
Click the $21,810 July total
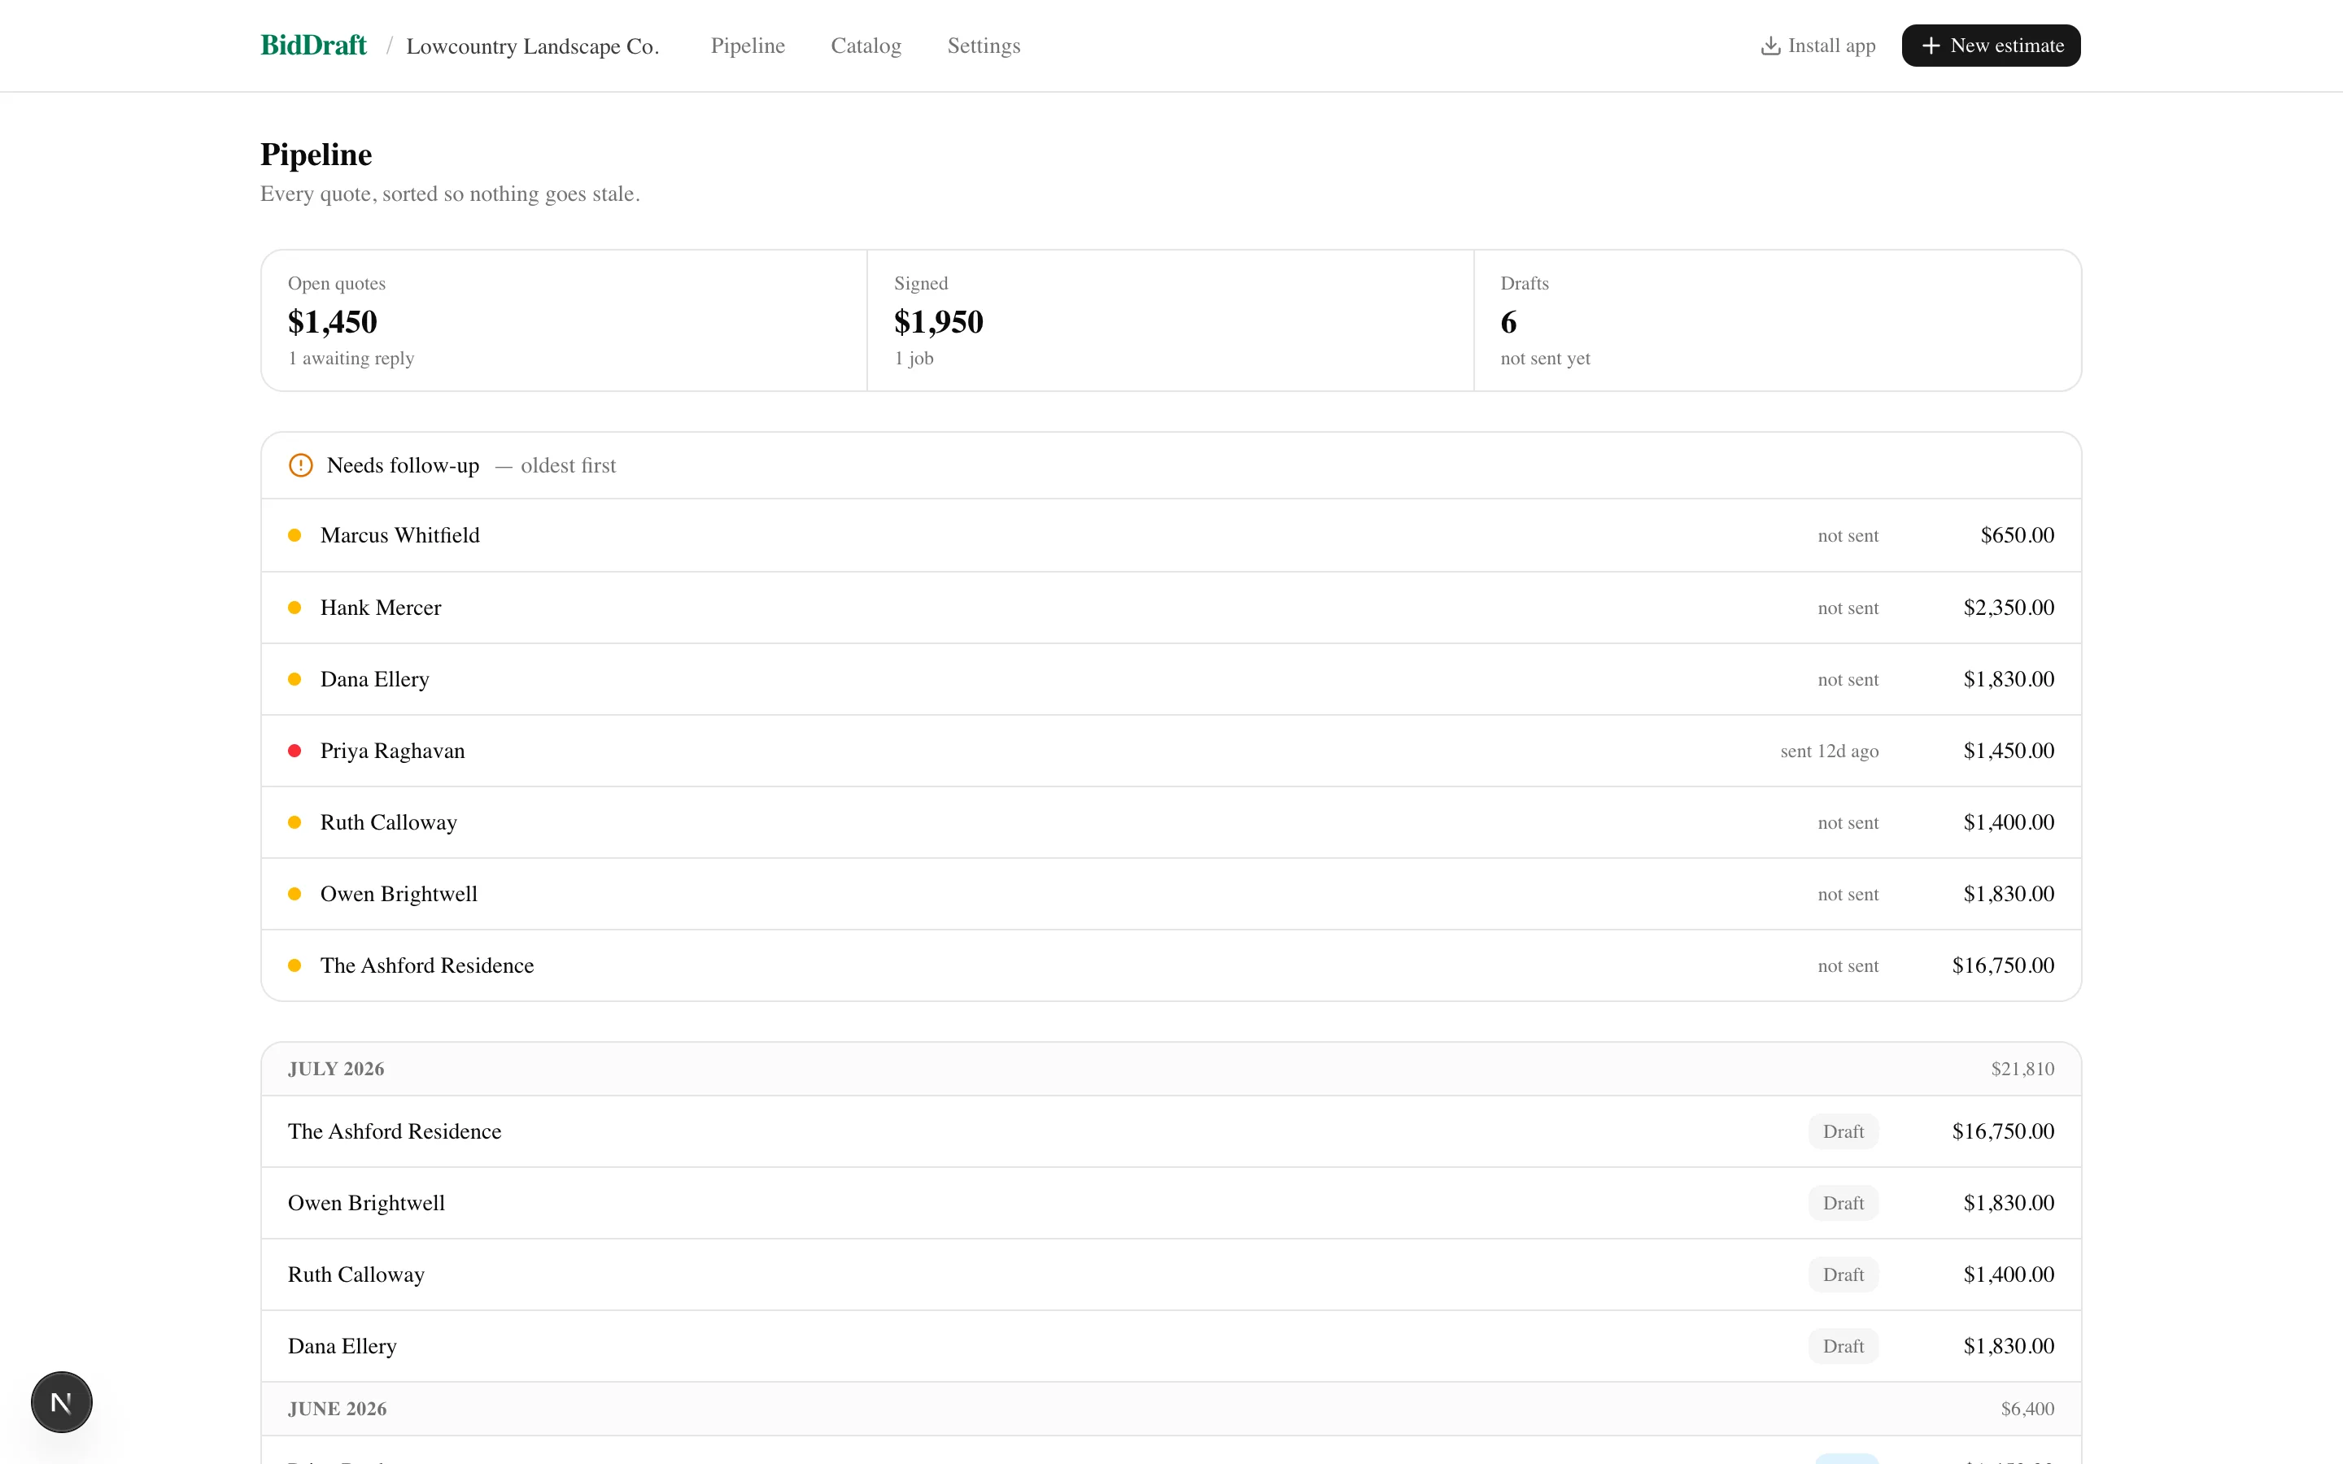pyautogui.click(x=2022, y=1069)
